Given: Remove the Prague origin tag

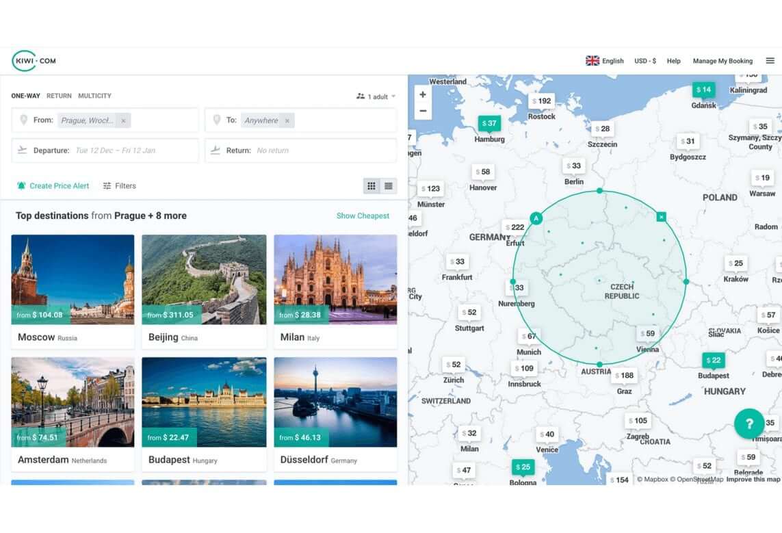Looking at the screenshot, I should point(123,121).
